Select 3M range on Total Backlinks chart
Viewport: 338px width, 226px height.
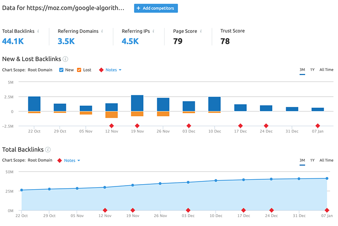pos(302,160)
